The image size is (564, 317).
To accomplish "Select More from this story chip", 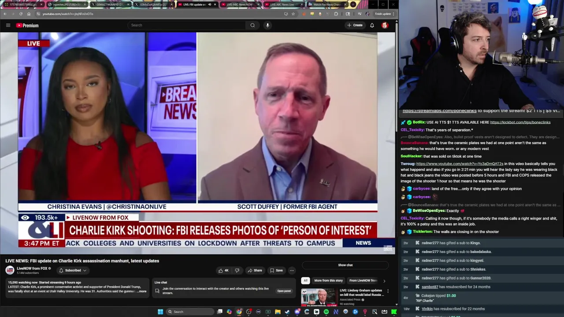I will [328, 280].
